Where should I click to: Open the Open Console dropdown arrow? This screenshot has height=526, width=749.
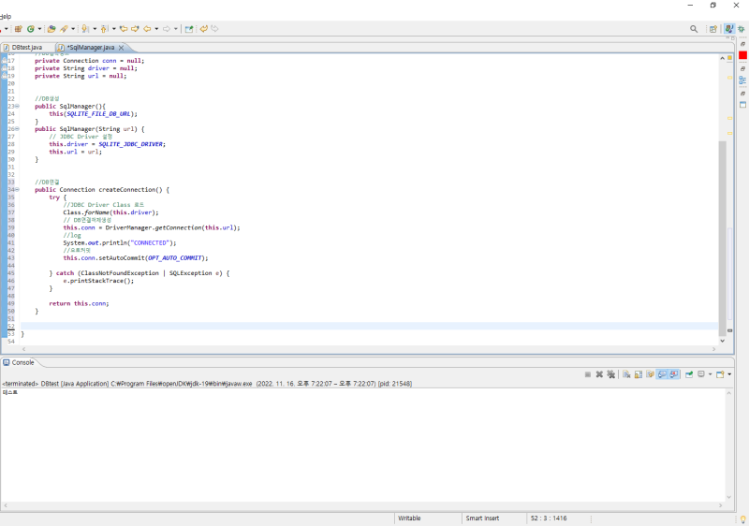click(x=729, y=374)
